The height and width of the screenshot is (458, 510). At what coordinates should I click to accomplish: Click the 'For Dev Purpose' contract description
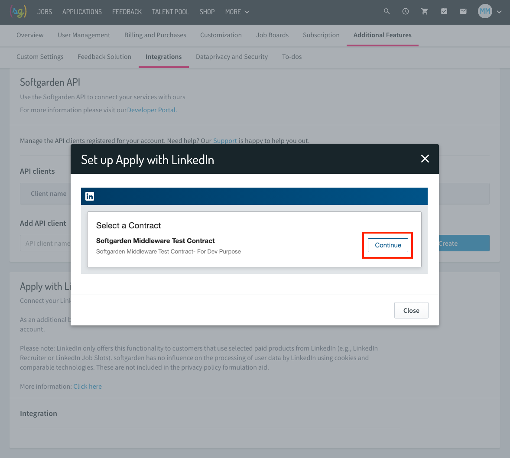(169, 251)
